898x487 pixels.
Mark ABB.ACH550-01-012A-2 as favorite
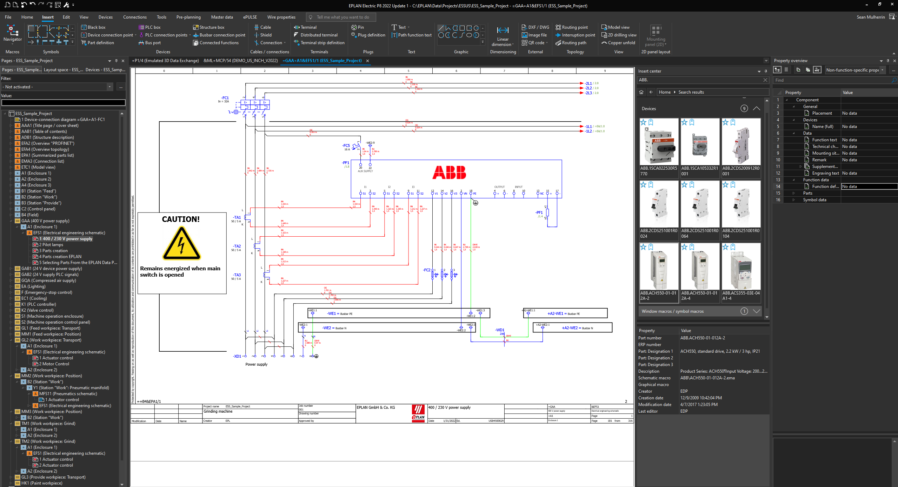(x=643, y=247)
